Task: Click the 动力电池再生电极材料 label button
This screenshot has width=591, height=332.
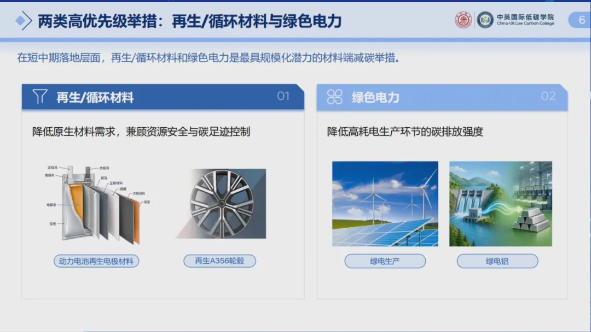Action: pyautogui.click(x=96, y=261)
